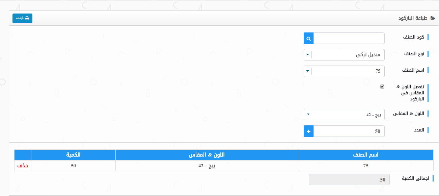439x196 pixels.
Task: Click the folder icon beside طباعة الباركود title
Action: (433, 18)
